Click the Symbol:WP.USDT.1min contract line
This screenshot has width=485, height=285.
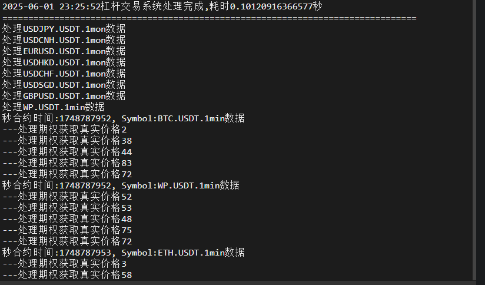[121, 185]
